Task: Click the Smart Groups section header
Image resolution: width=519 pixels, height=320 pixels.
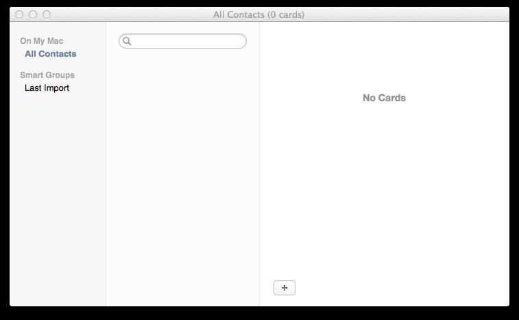Action: click(x=47, y=75)
